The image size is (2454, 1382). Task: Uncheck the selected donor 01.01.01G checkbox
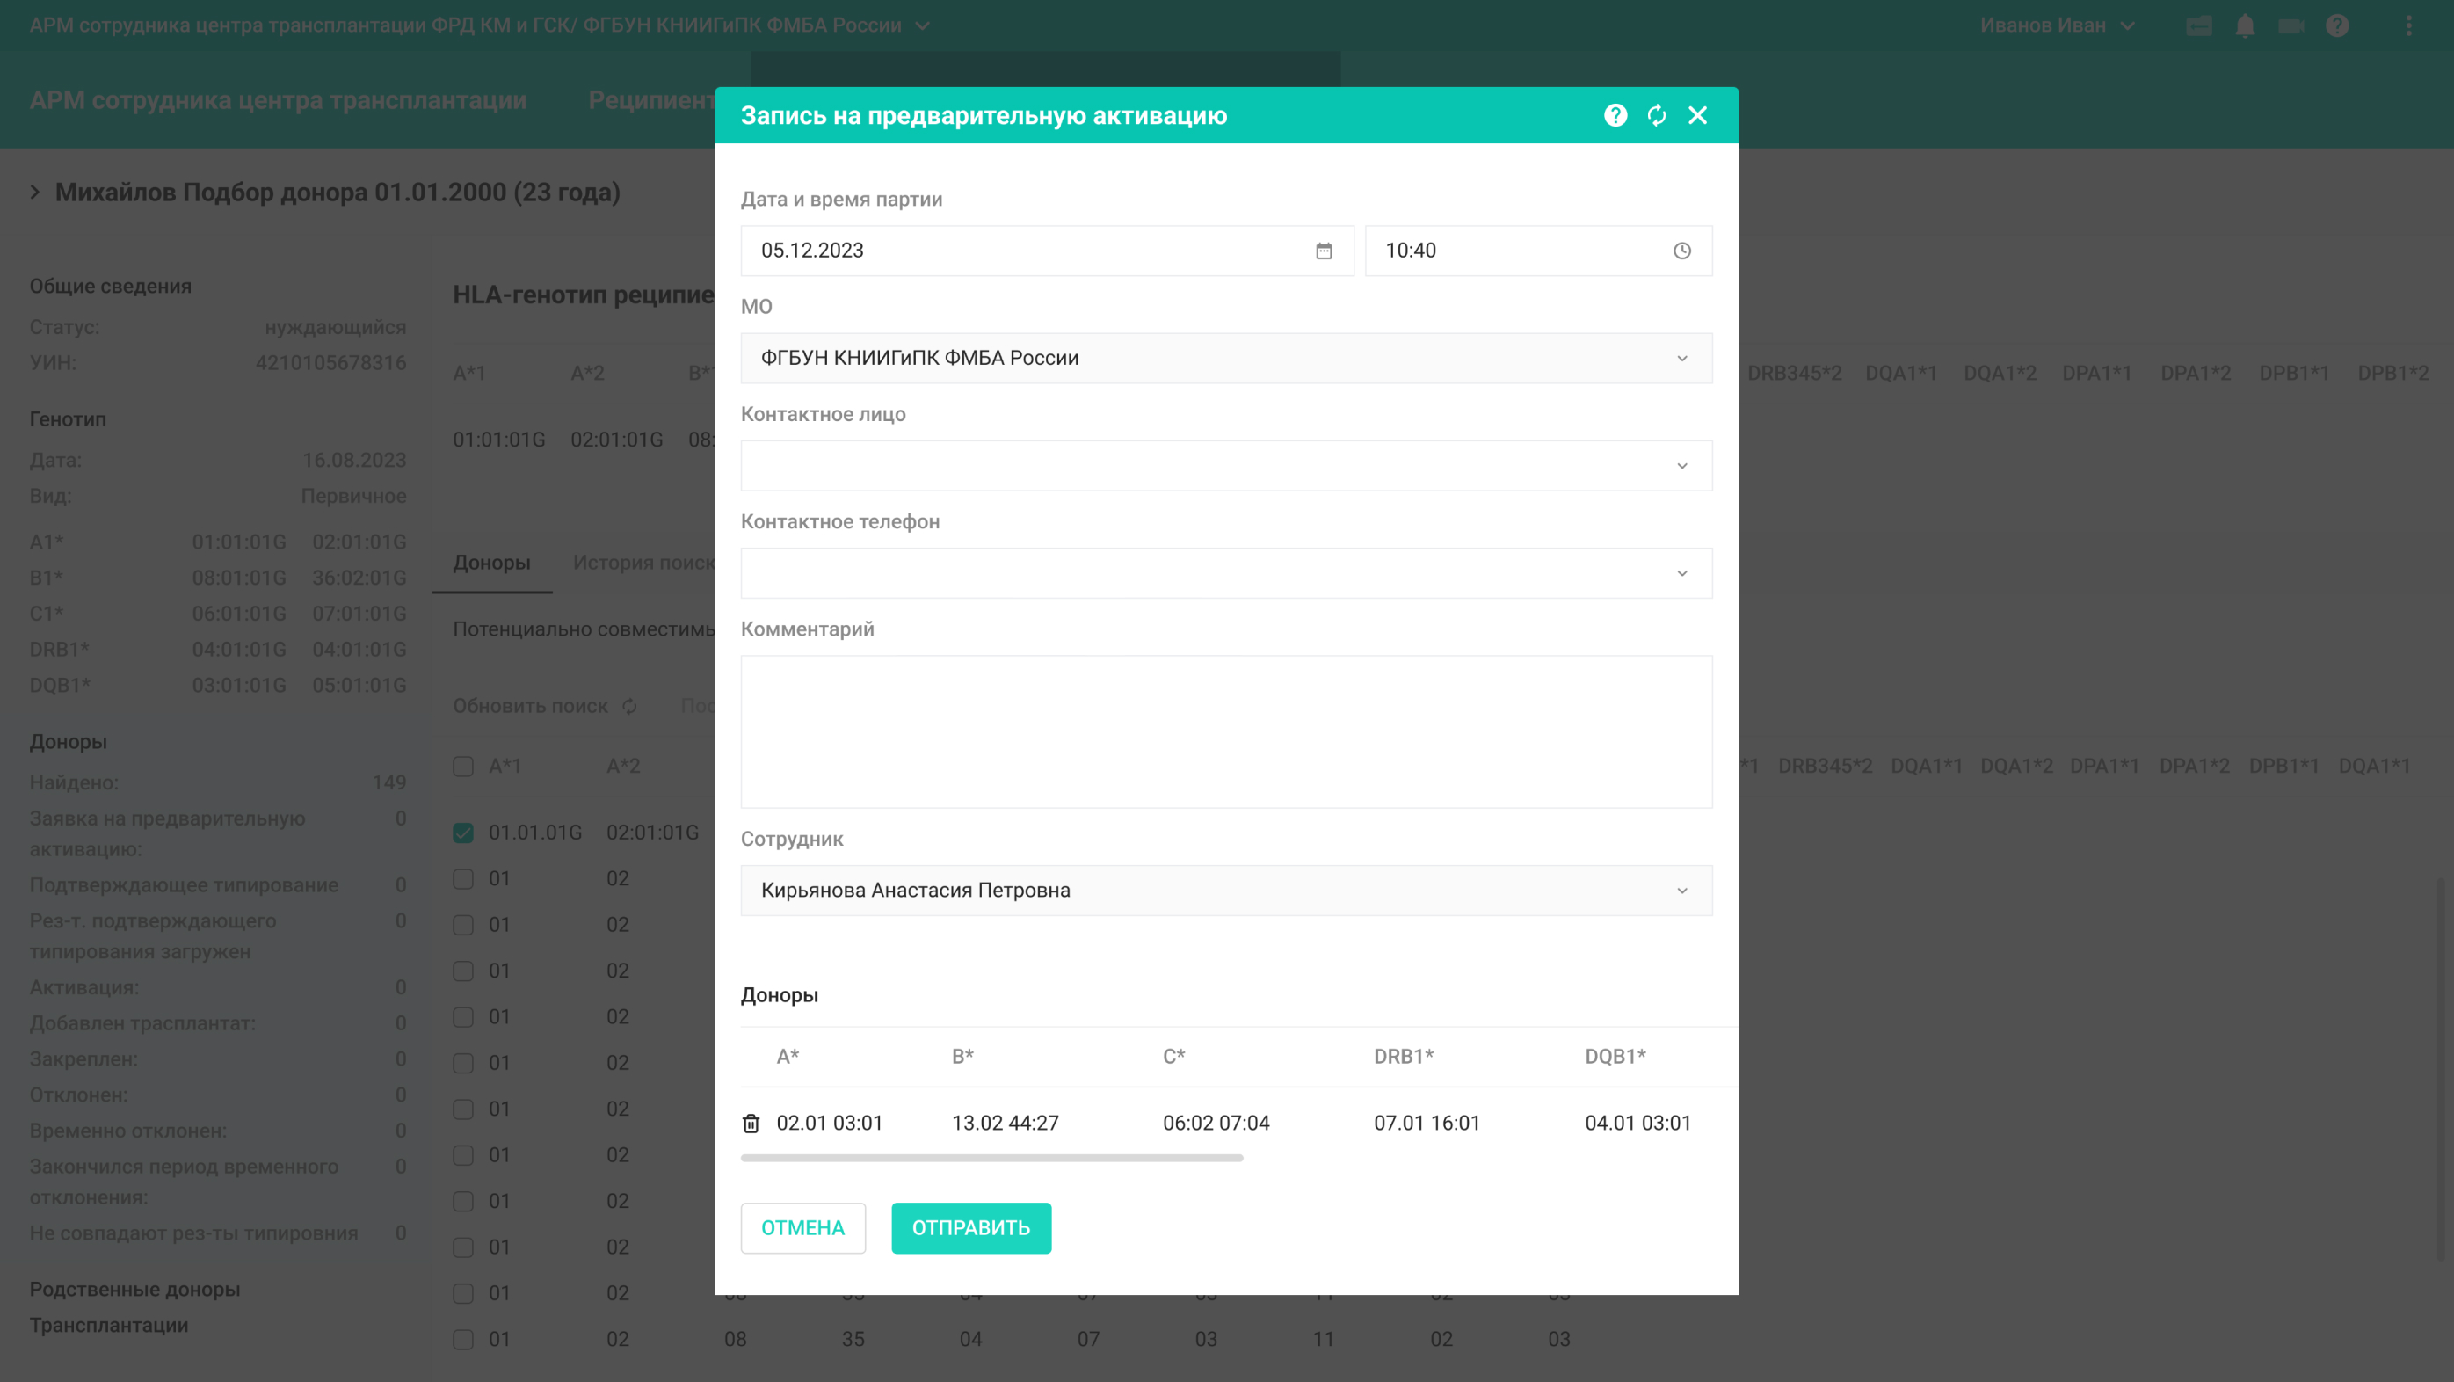(x=463, y=833)
